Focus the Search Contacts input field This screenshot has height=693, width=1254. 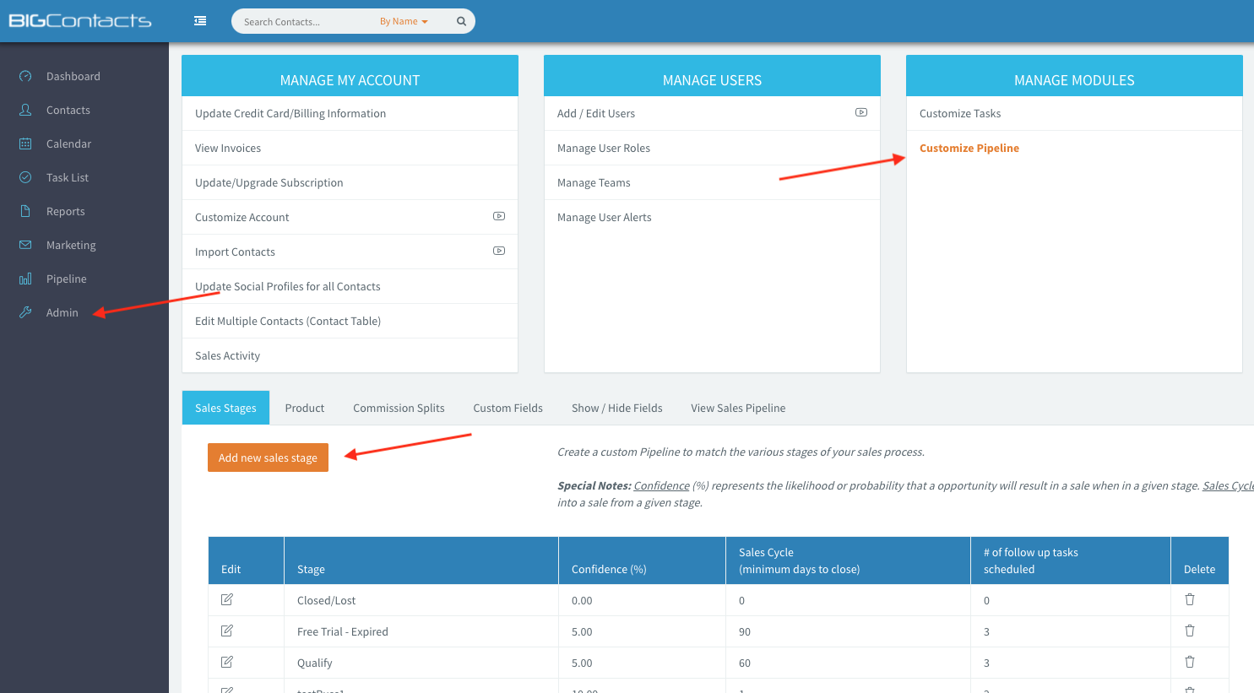coord(304,22)
